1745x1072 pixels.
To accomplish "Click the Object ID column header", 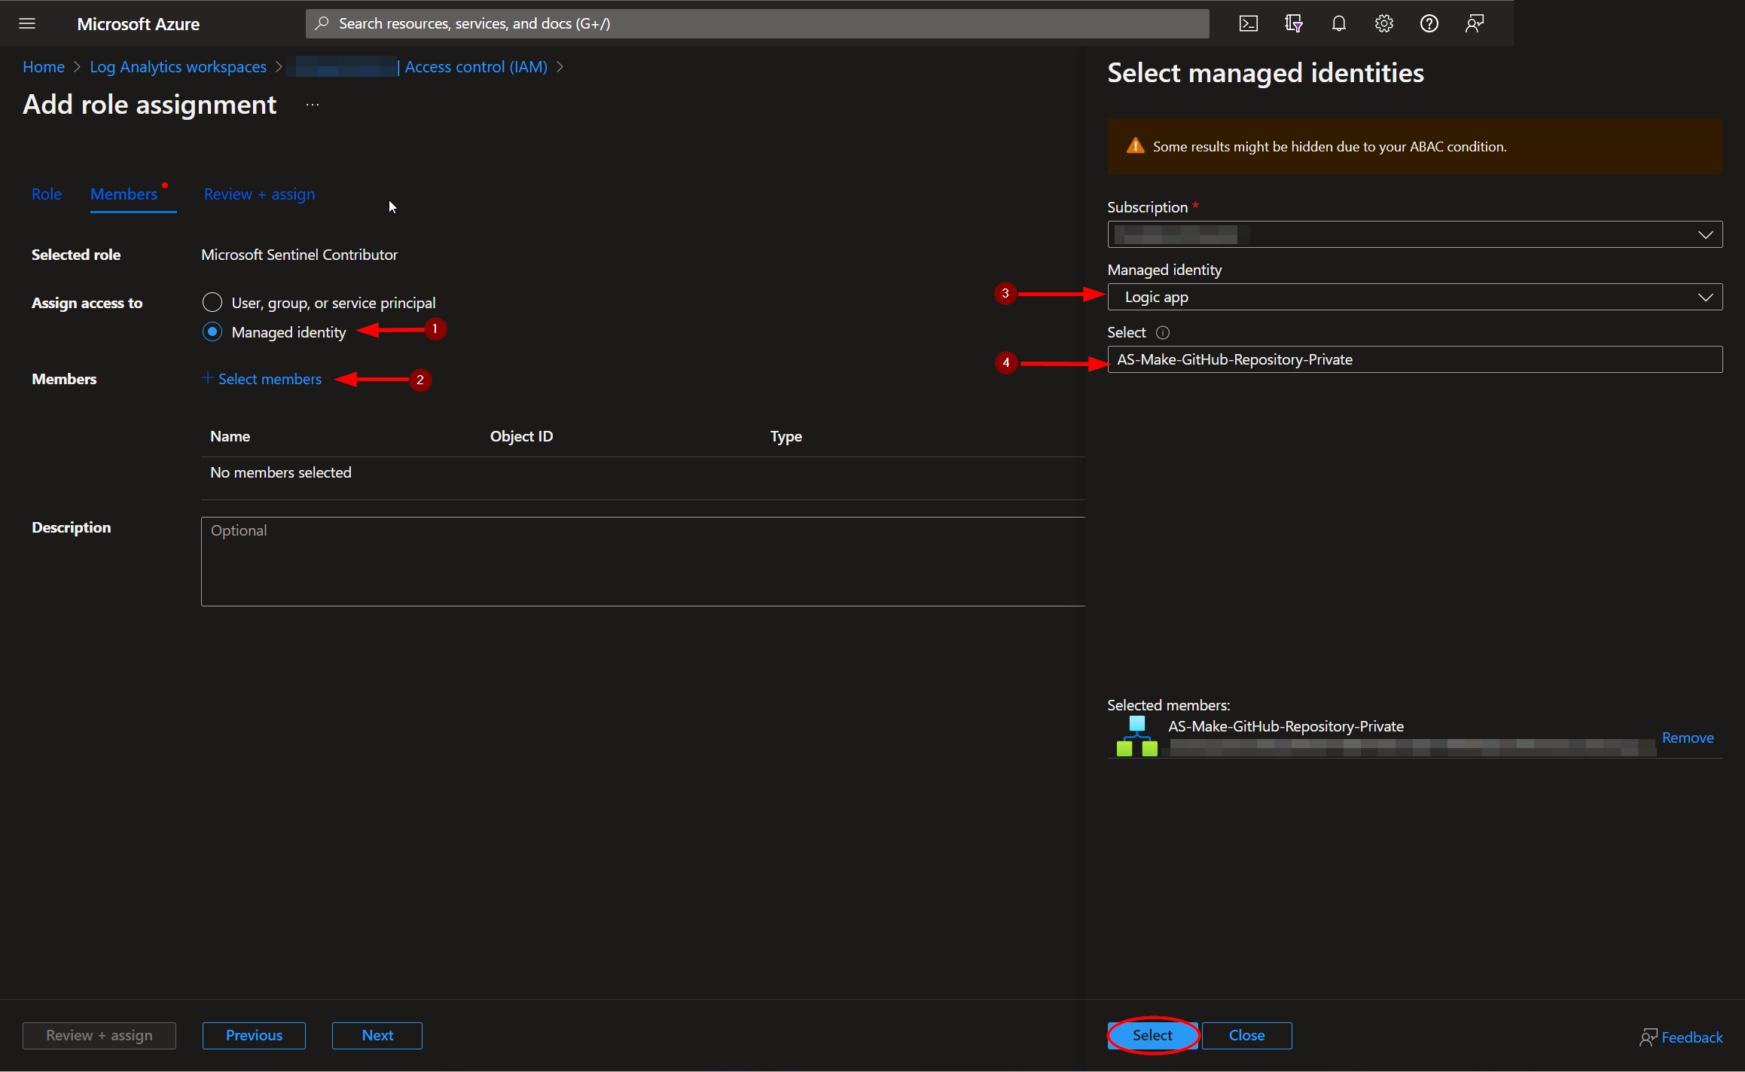I will tap(521, 436).
